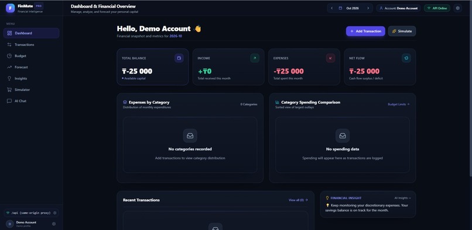Click the Financial Insight lightbulb icon
Viewport: 472px width, 230px height.
327,198
